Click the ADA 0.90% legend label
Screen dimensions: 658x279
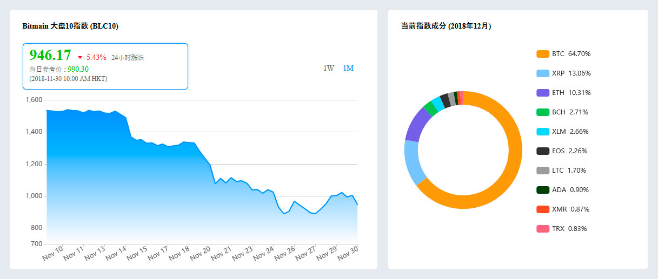pyautogui.click(x=570, y=190)
